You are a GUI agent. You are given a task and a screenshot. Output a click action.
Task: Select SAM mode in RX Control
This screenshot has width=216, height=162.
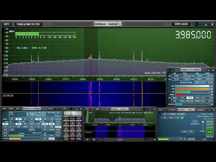(18, 119)
